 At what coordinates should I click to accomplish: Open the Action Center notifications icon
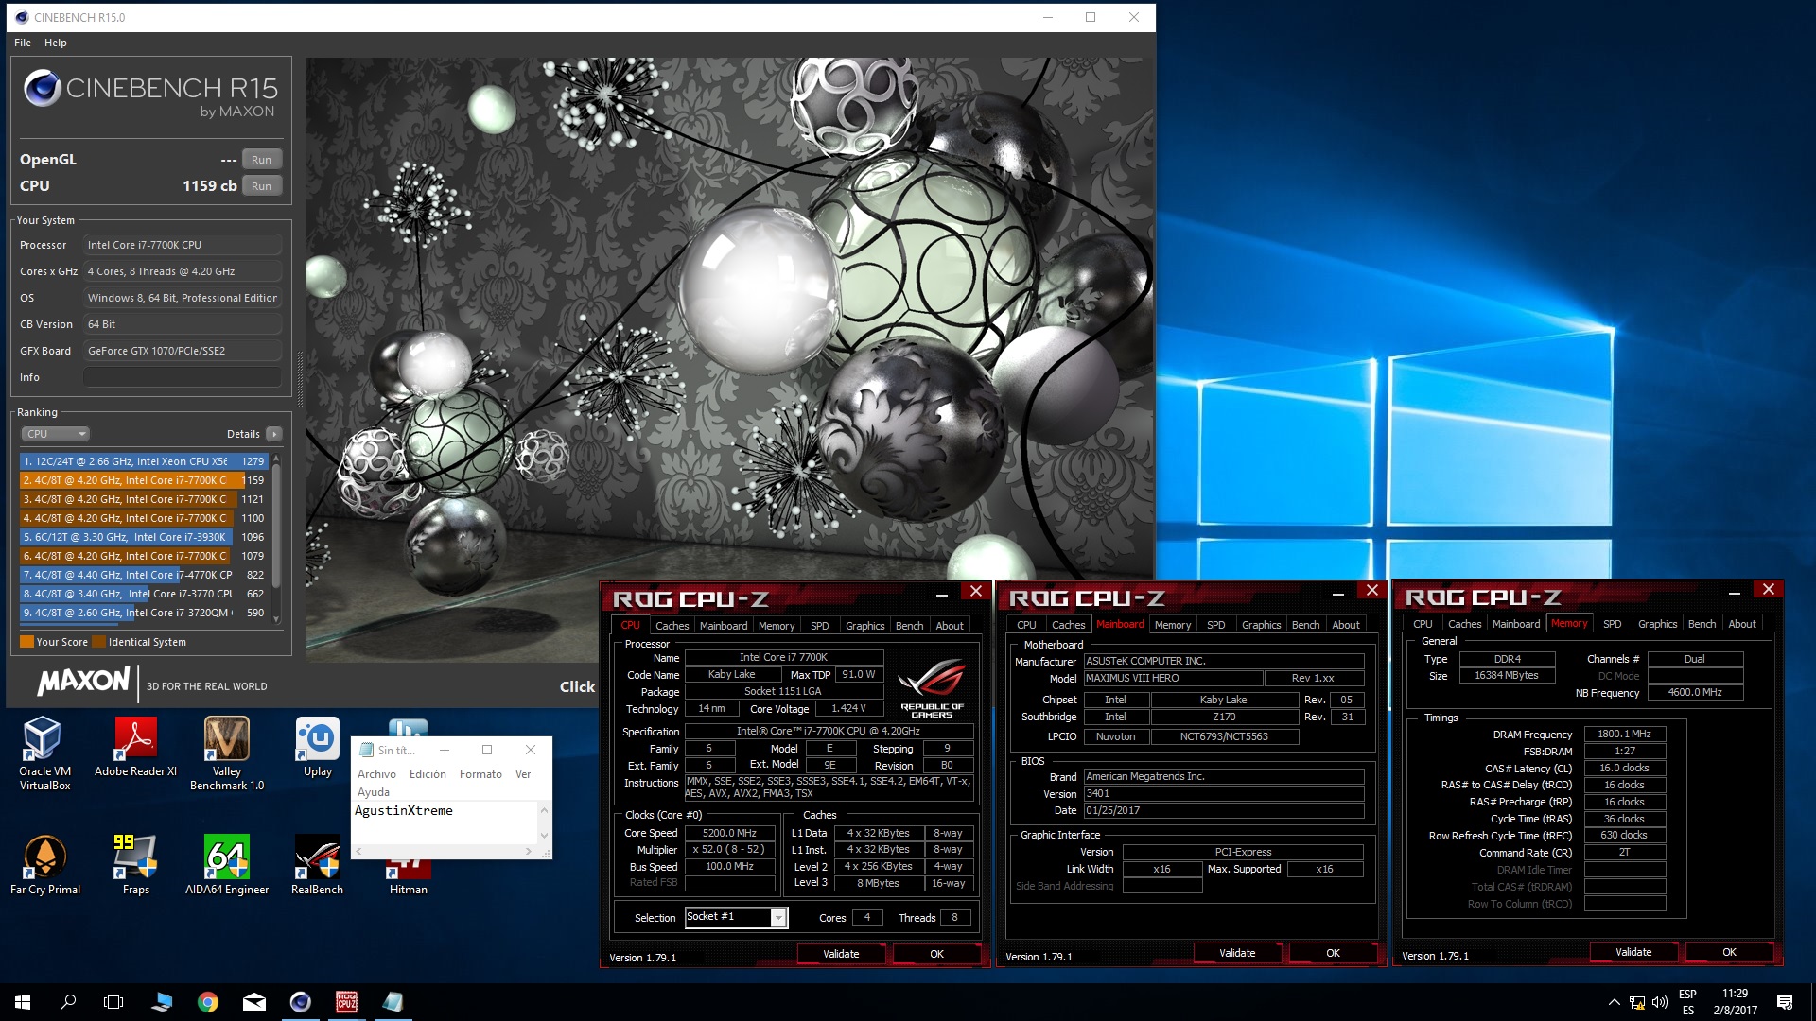pos(1785,1002)
